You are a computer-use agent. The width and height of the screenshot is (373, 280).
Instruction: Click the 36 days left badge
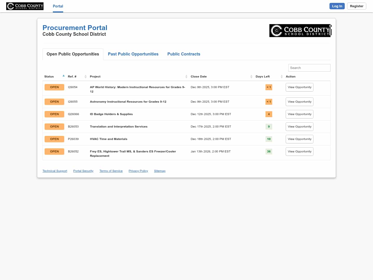point(269,151)
